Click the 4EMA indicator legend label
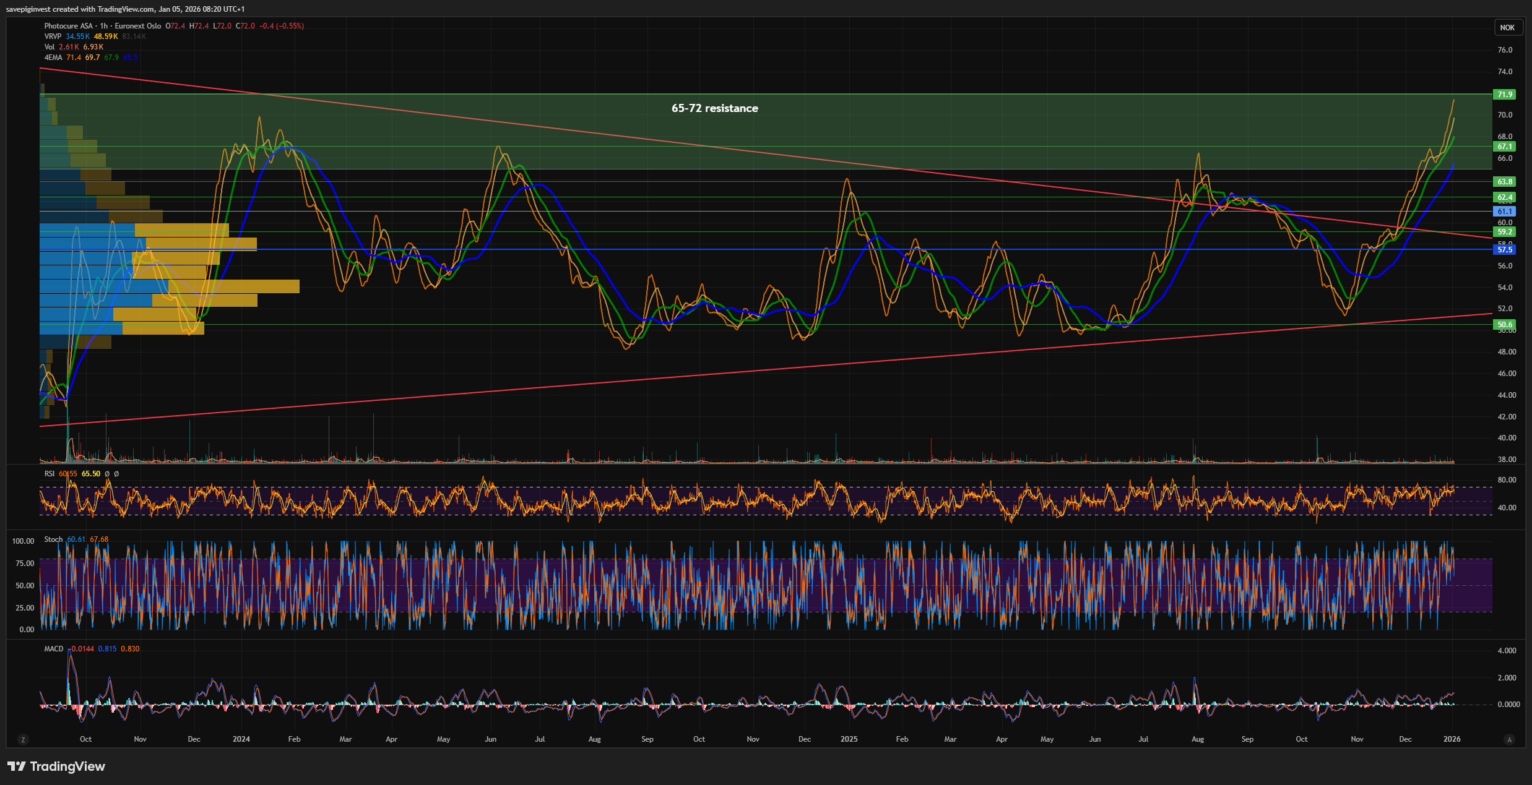1532x785 pixels. [x=53, y=58]
